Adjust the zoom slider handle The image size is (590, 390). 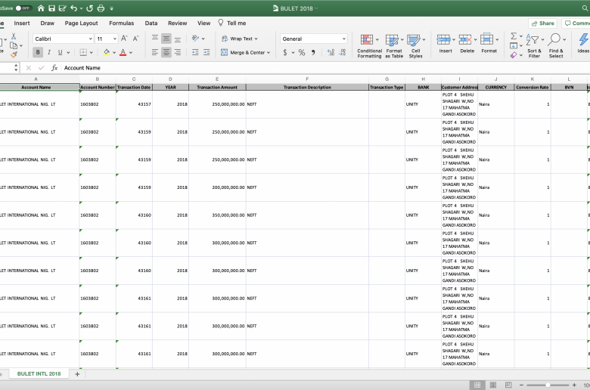pos(548,385)
